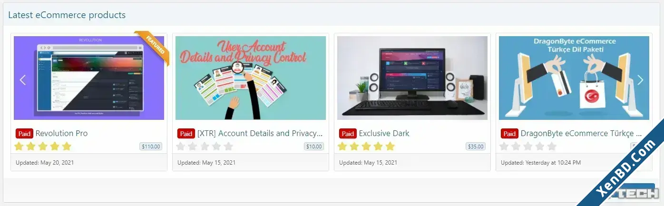Click the five-star rating under Revolution Pro
Viewport: 664px width, 206px height.
pyautogui.click(x=43, y=146)
